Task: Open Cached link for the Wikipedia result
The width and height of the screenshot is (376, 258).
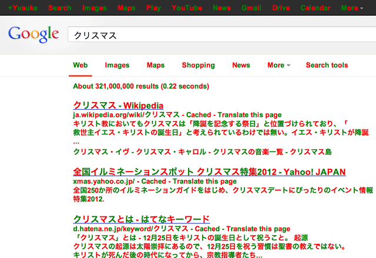Action: click(x=199, y=115)
